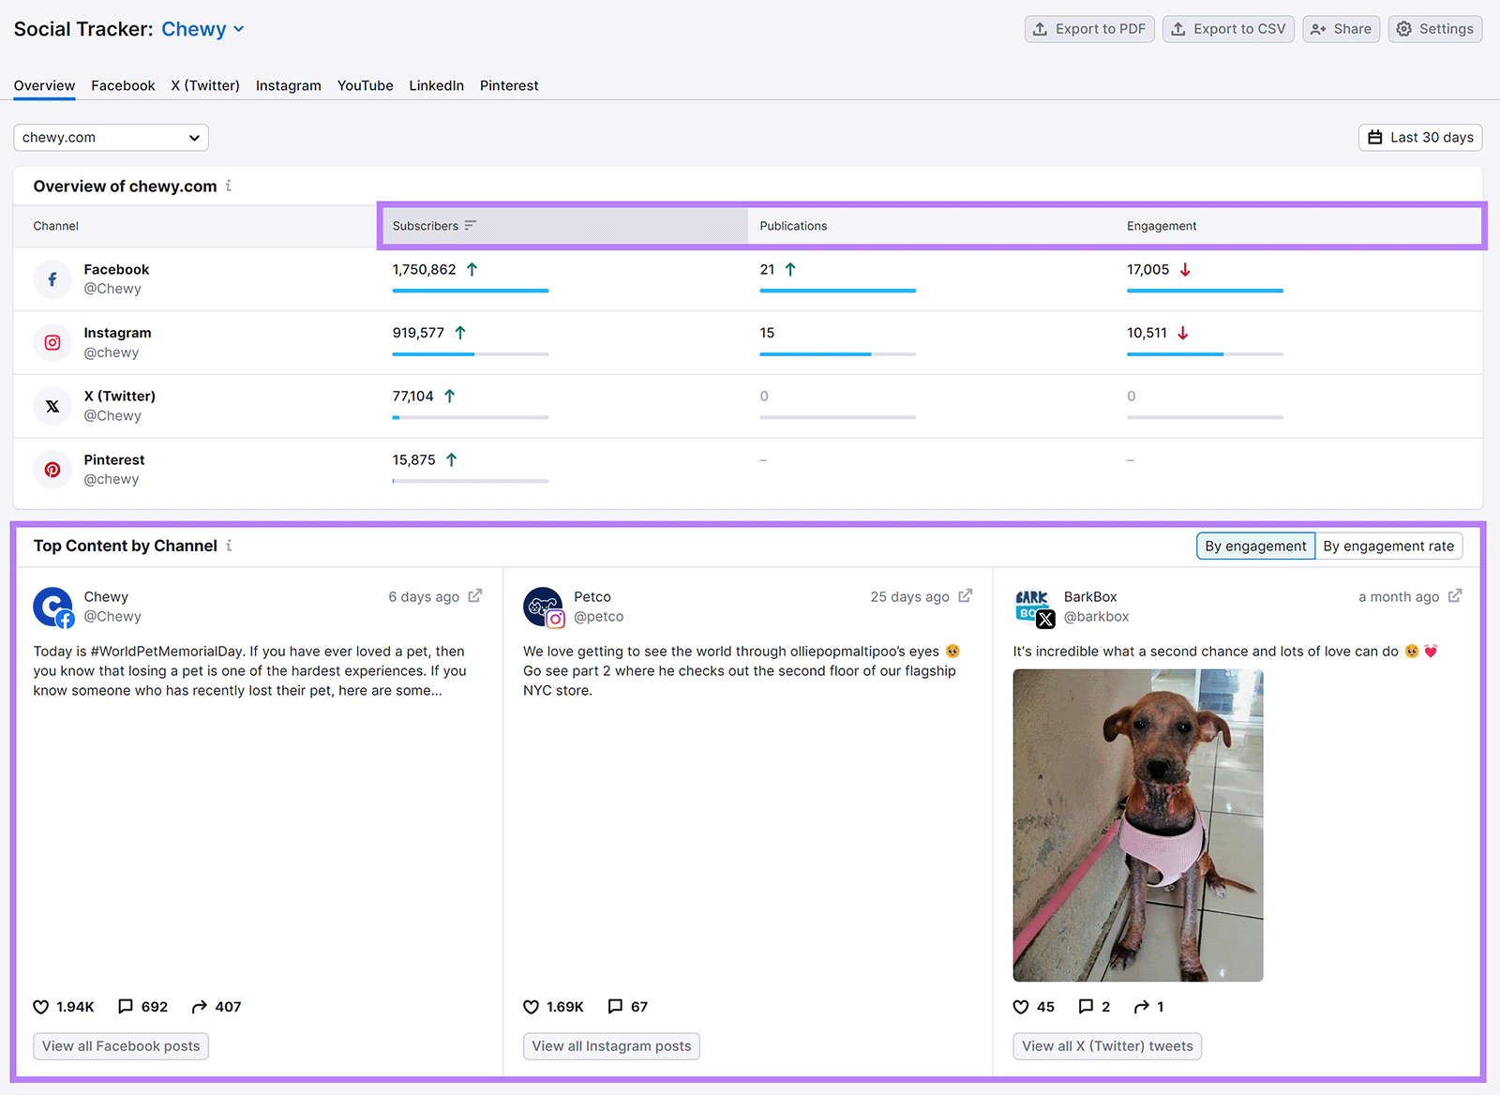Enable the By engagement sorting option

[x=1254, y=546]
